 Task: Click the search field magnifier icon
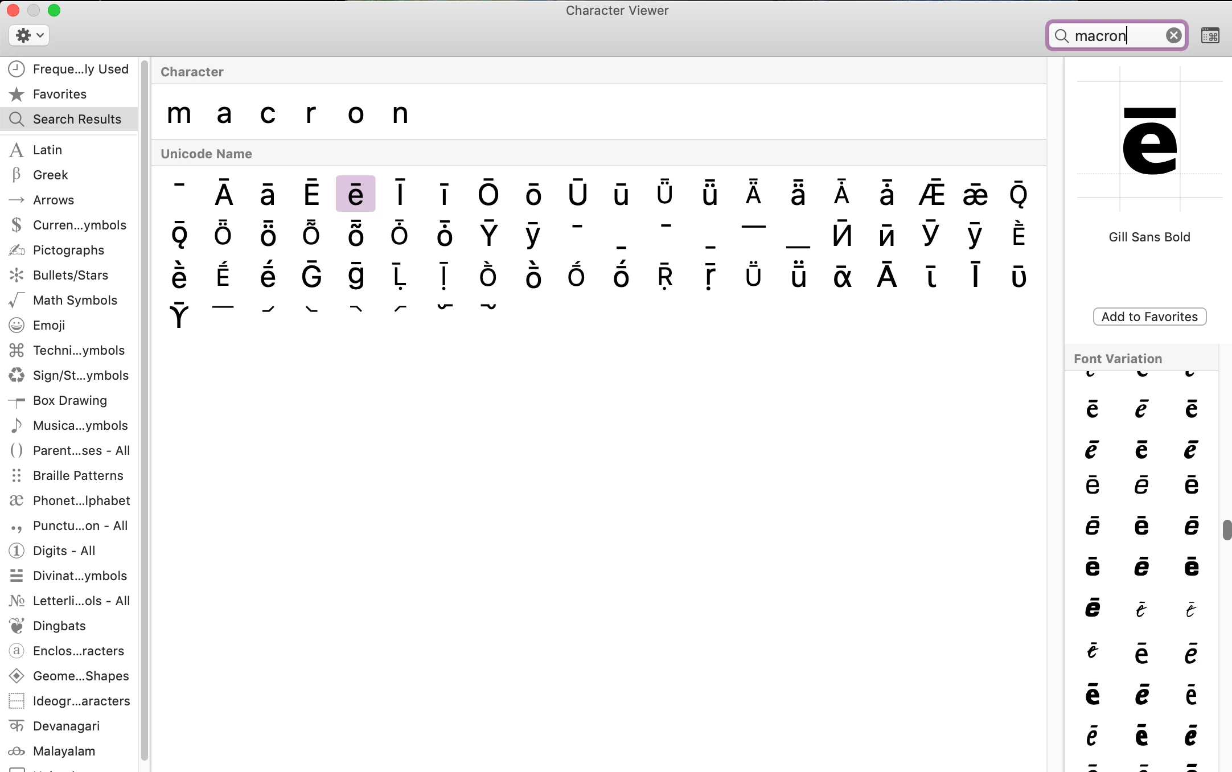[x=1061, y=36]
